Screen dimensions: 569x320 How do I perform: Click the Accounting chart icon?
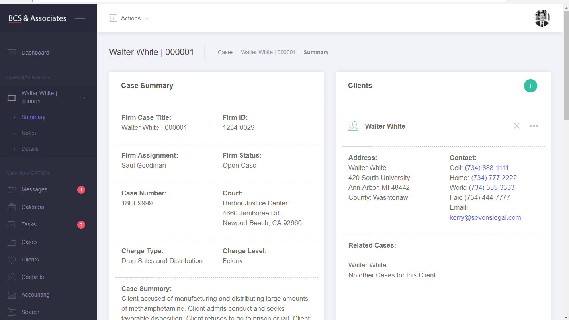click(x=12, y=295)
